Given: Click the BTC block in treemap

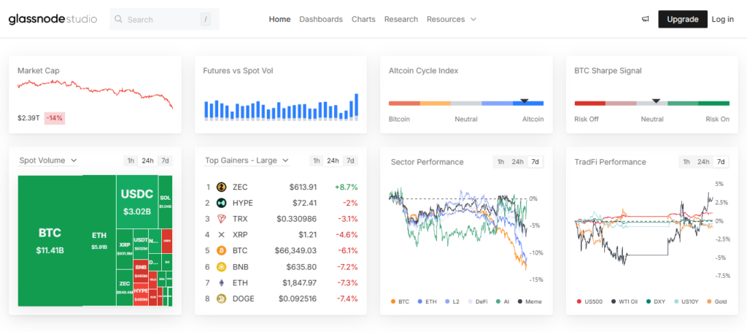Looking at the screenshot, I should tap(50, 241).
